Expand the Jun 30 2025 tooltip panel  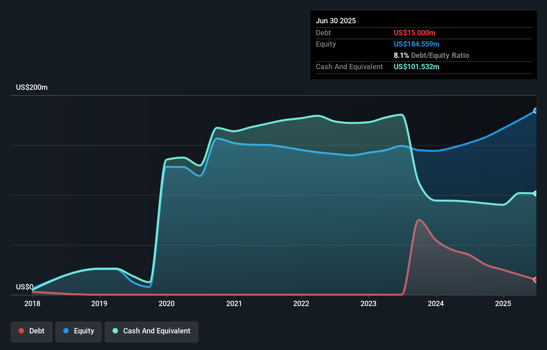(336, 21)
